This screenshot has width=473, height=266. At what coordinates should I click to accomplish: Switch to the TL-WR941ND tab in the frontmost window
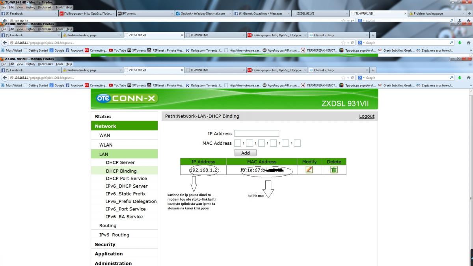(215, 70)
